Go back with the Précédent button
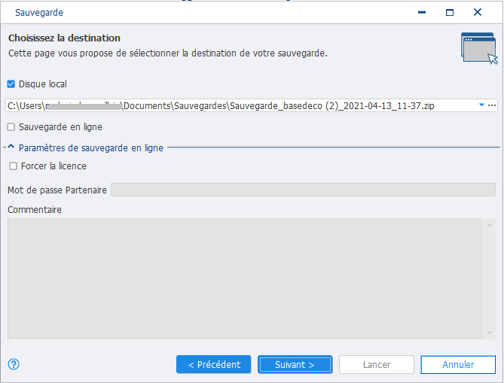This screenshot has width=504, height=383. [x=213, y=364]
